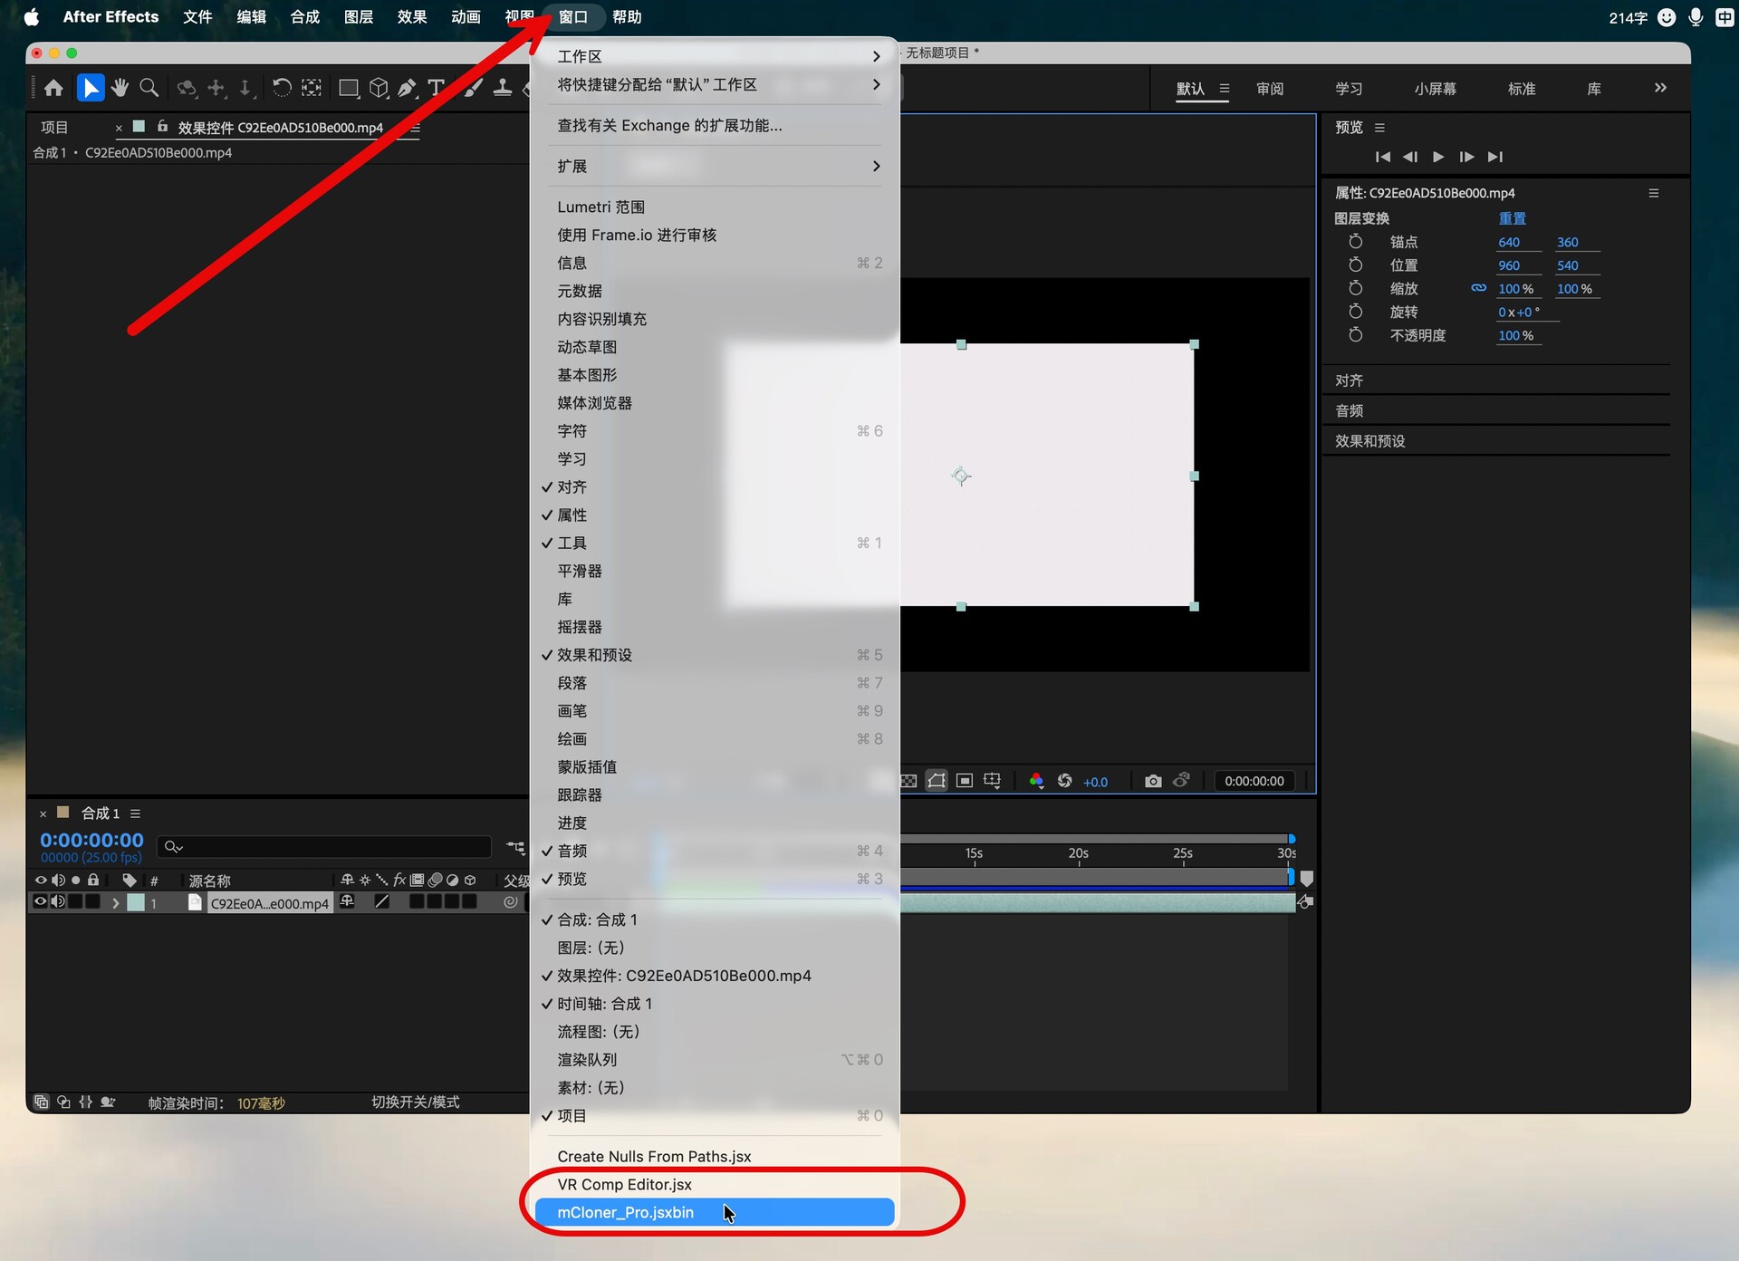Expand 工作区 submenu
This screenshot has height=1261, width=1739.
point(716,56)
